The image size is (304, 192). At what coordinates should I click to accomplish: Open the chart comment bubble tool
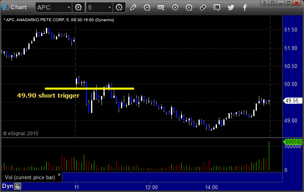217,8
